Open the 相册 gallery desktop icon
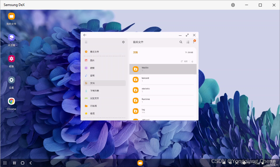 coord(11,61)
